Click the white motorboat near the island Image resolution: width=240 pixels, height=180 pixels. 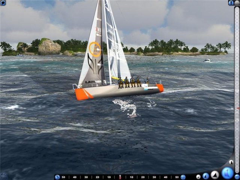[207, 60]
